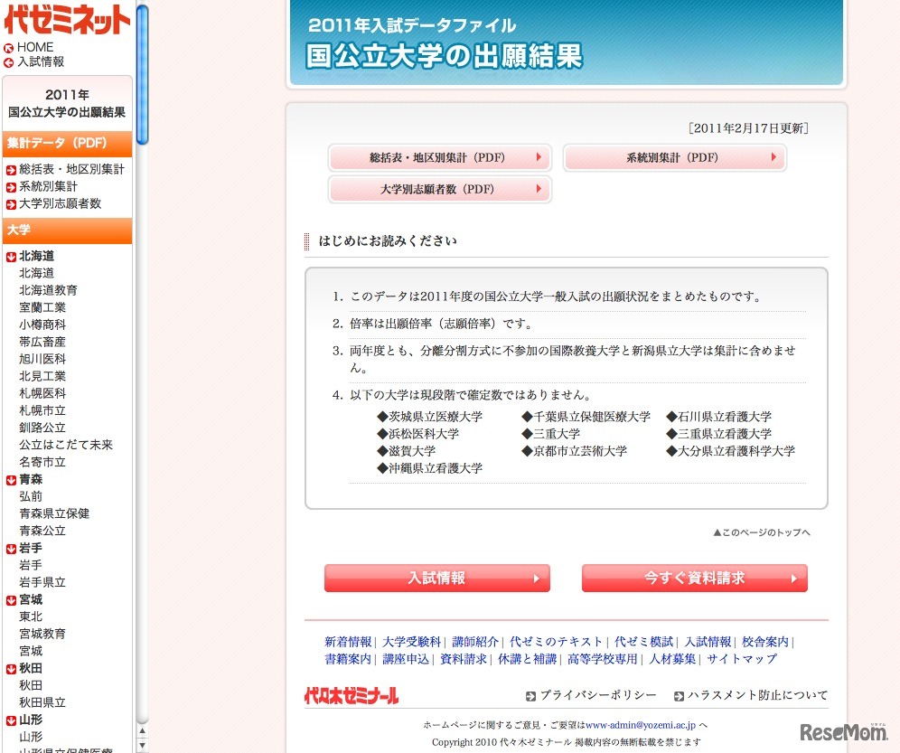
Task: Click the red 入試情報 button
Action: coord(436,578)
